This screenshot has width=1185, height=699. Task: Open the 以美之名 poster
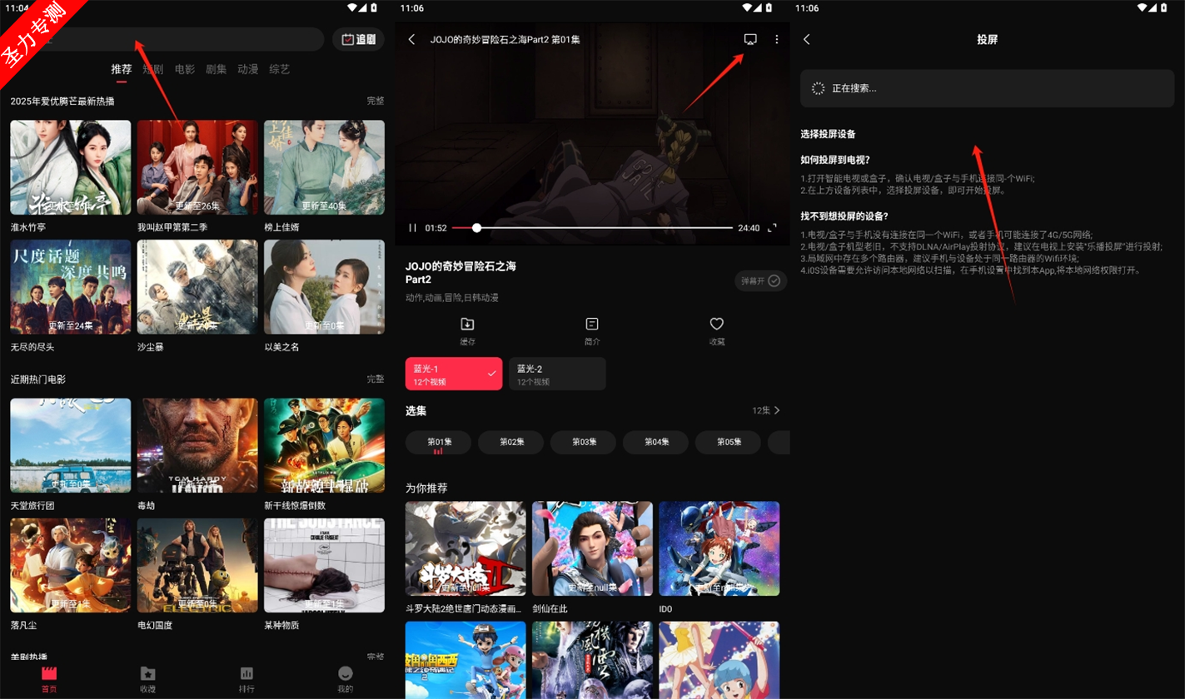click(x=325, y=287)
